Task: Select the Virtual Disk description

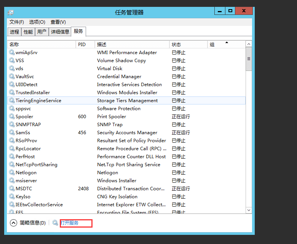Action: [x=110, y=68]
